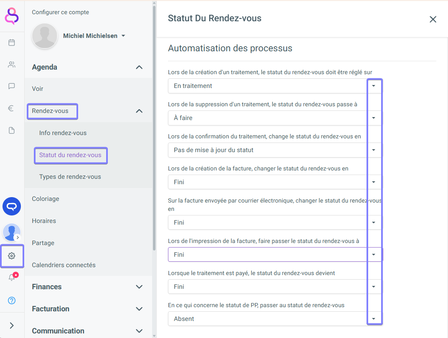This screenshot has width=448, height=338.
Task: Select 'Types de rendez-vous' menu item
Action: click(x=70, y=177)
